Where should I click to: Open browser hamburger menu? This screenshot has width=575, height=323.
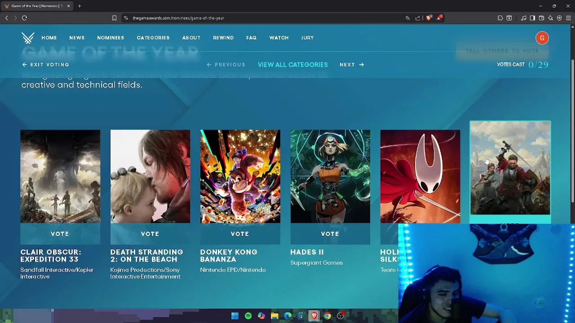click(x=568, y=18)
